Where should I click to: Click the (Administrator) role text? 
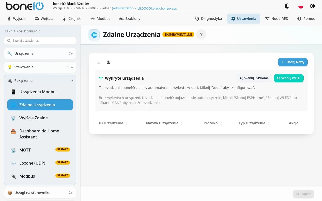[123, 8]
